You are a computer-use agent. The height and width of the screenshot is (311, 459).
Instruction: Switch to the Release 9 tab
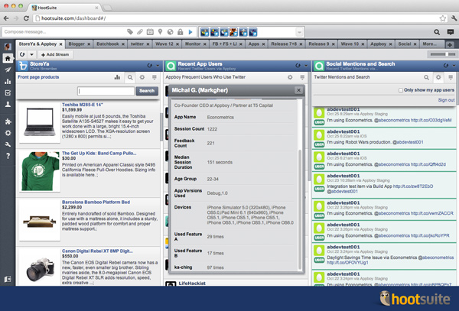point(318,44)
